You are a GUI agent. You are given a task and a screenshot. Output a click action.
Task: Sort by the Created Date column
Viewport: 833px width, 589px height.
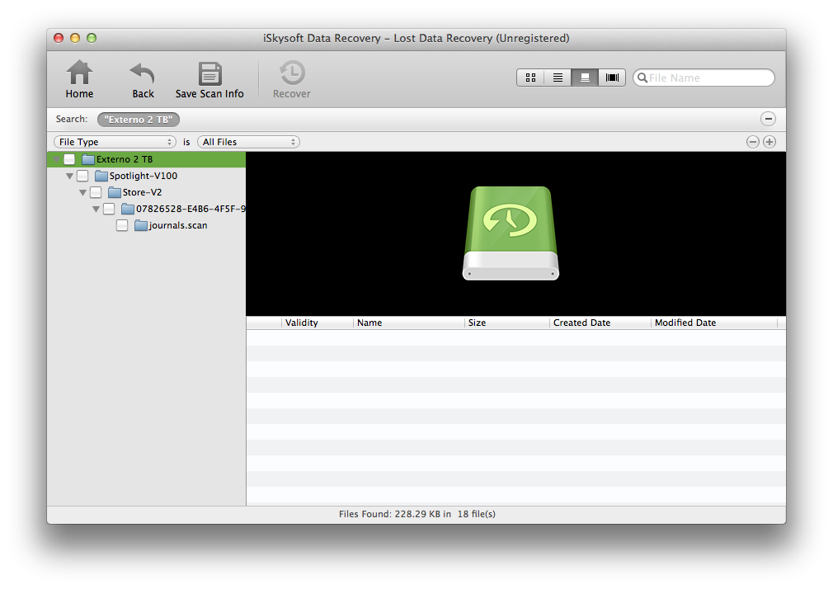(x=600, y=323)
